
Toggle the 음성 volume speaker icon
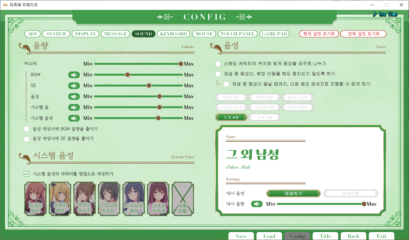[74, 96]
